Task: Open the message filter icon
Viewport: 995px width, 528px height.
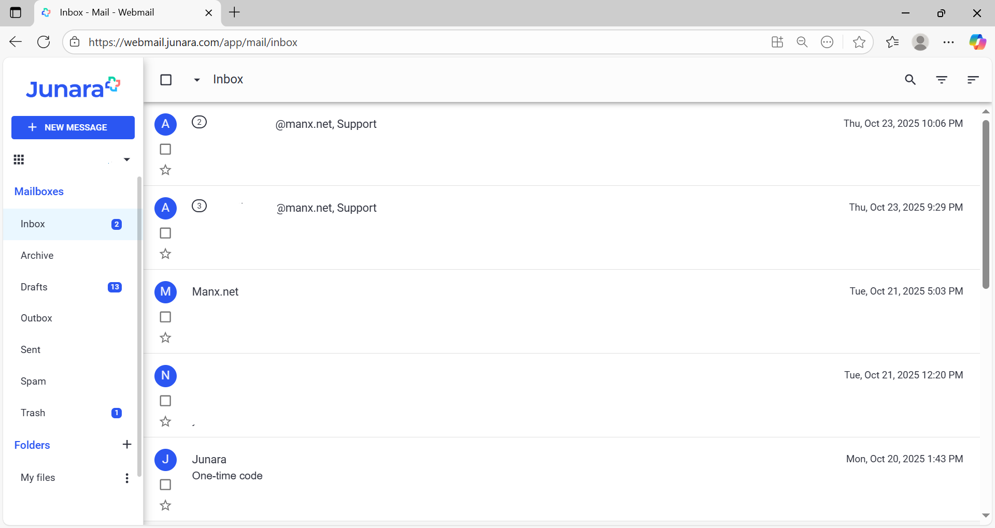Action: (942, 80)
